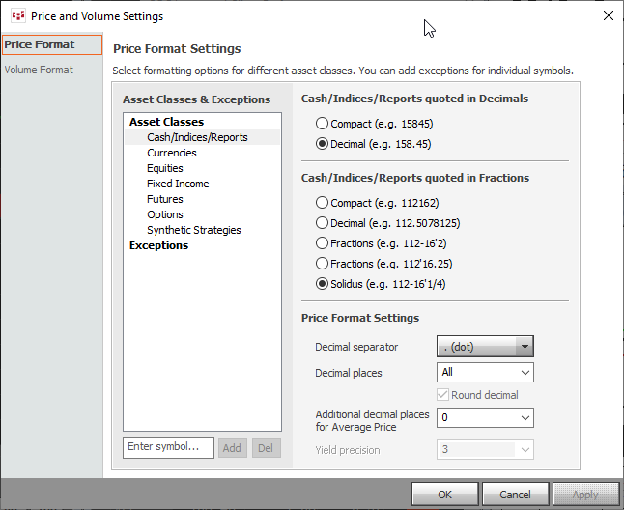
Task: Select Compact (e.g. 15845) decimals option
Action: pyautogui.click(x=323, y=124)
